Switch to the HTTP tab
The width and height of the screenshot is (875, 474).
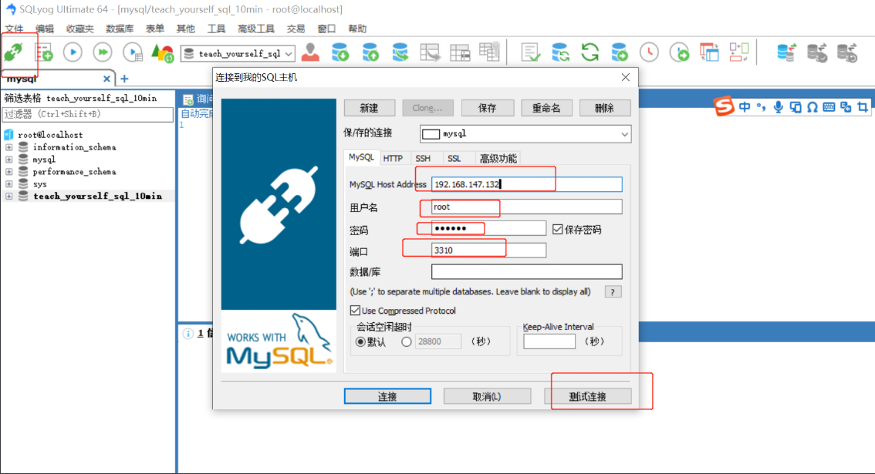pyautogui.click(x=393, y=158)
